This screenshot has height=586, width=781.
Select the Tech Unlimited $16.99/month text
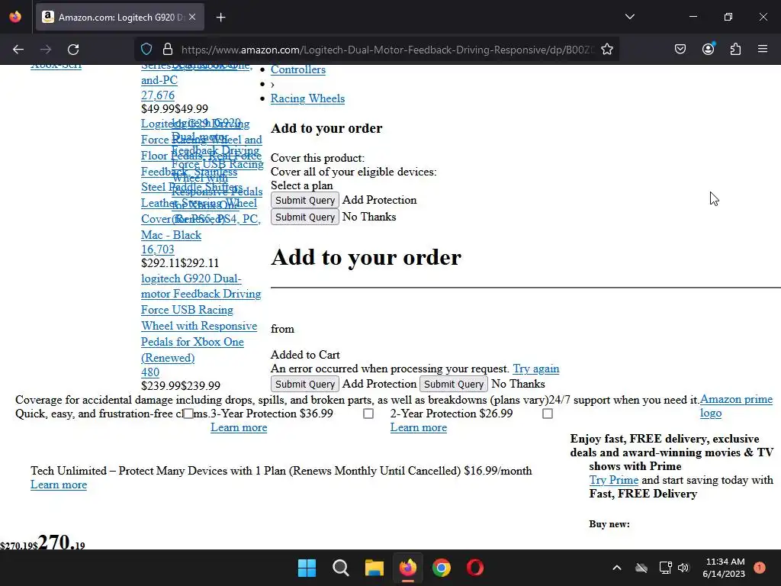click(281, 471)
